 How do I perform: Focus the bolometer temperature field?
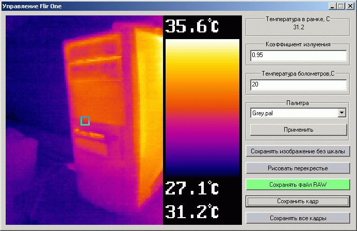tap(298, 85)
